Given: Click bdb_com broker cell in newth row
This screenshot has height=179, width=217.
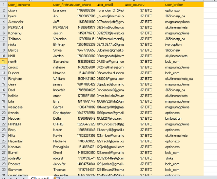Looking at the screenshot, I should (x=184, y=62).
